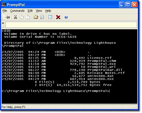Click into the yellow command input field
The height and width of the screenshot is (113, 142).
coord(71,25)
